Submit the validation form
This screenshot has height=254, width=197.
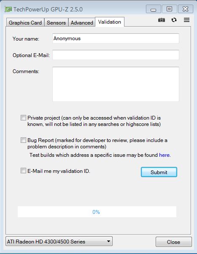[x=159, y=172]
